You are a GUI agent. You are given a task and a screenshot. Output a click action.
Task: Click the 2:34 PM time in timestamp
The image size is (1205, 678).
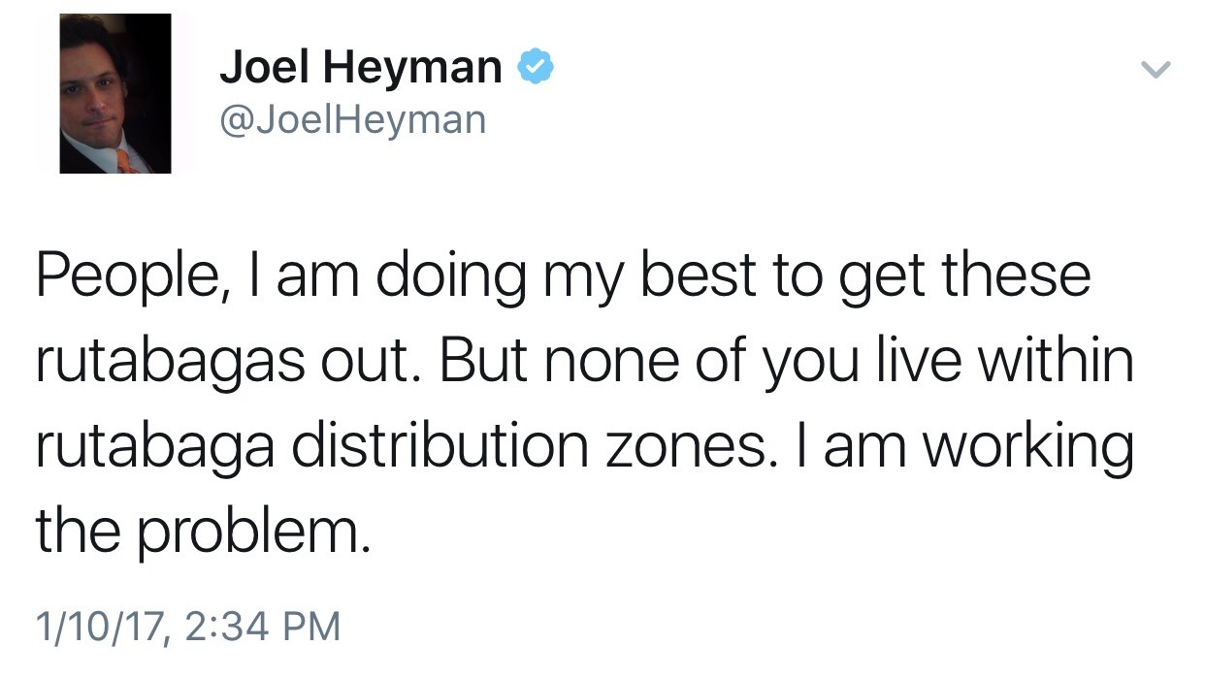pos(260,626)
